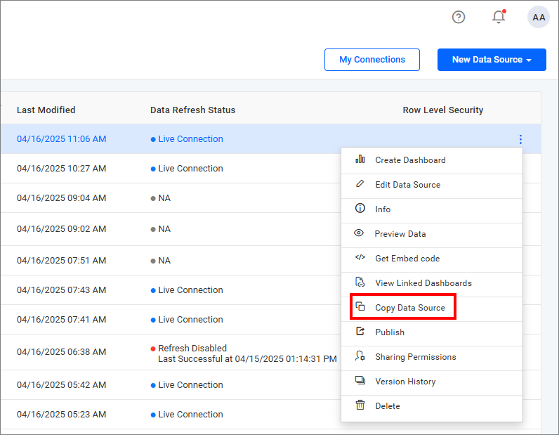559x435 pixels.
Task: Select the 04/16/2025 06:38 AM cell
Action: pyautogui.click(x=61, y=352)
